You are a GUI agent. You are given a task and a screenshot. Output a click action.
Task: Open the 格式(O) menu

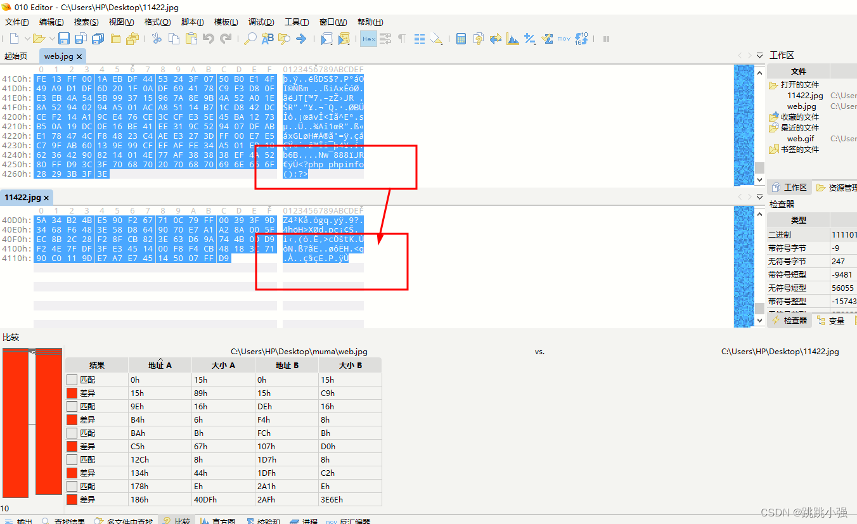(157, 22)
